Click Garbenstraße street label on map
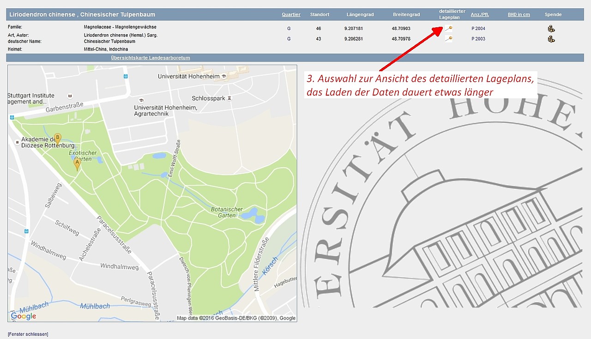 tap(64, 107)
